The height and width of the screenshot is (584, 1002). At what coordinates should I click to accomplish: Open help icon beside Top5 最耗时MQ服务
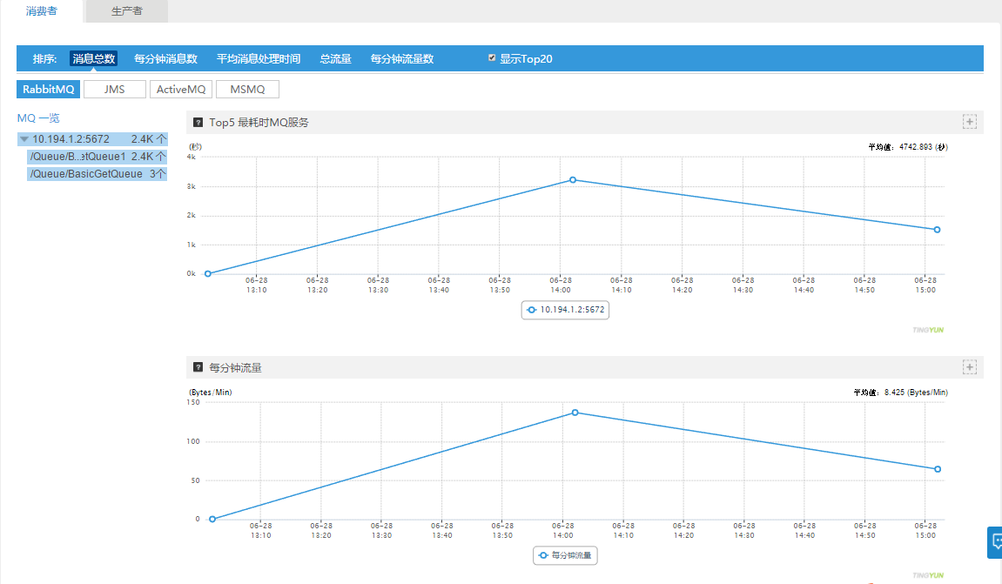click(x=198, y=122)
